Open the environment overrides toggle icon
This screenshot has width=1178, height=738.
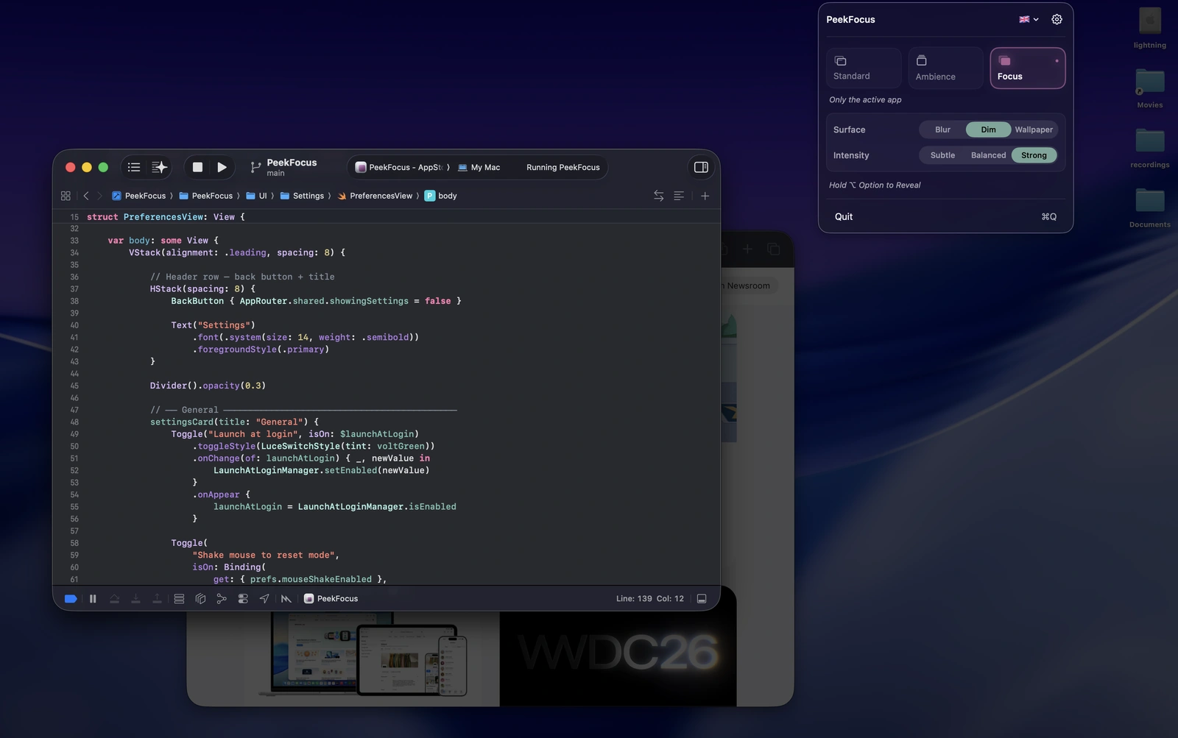tap(243, 599)
